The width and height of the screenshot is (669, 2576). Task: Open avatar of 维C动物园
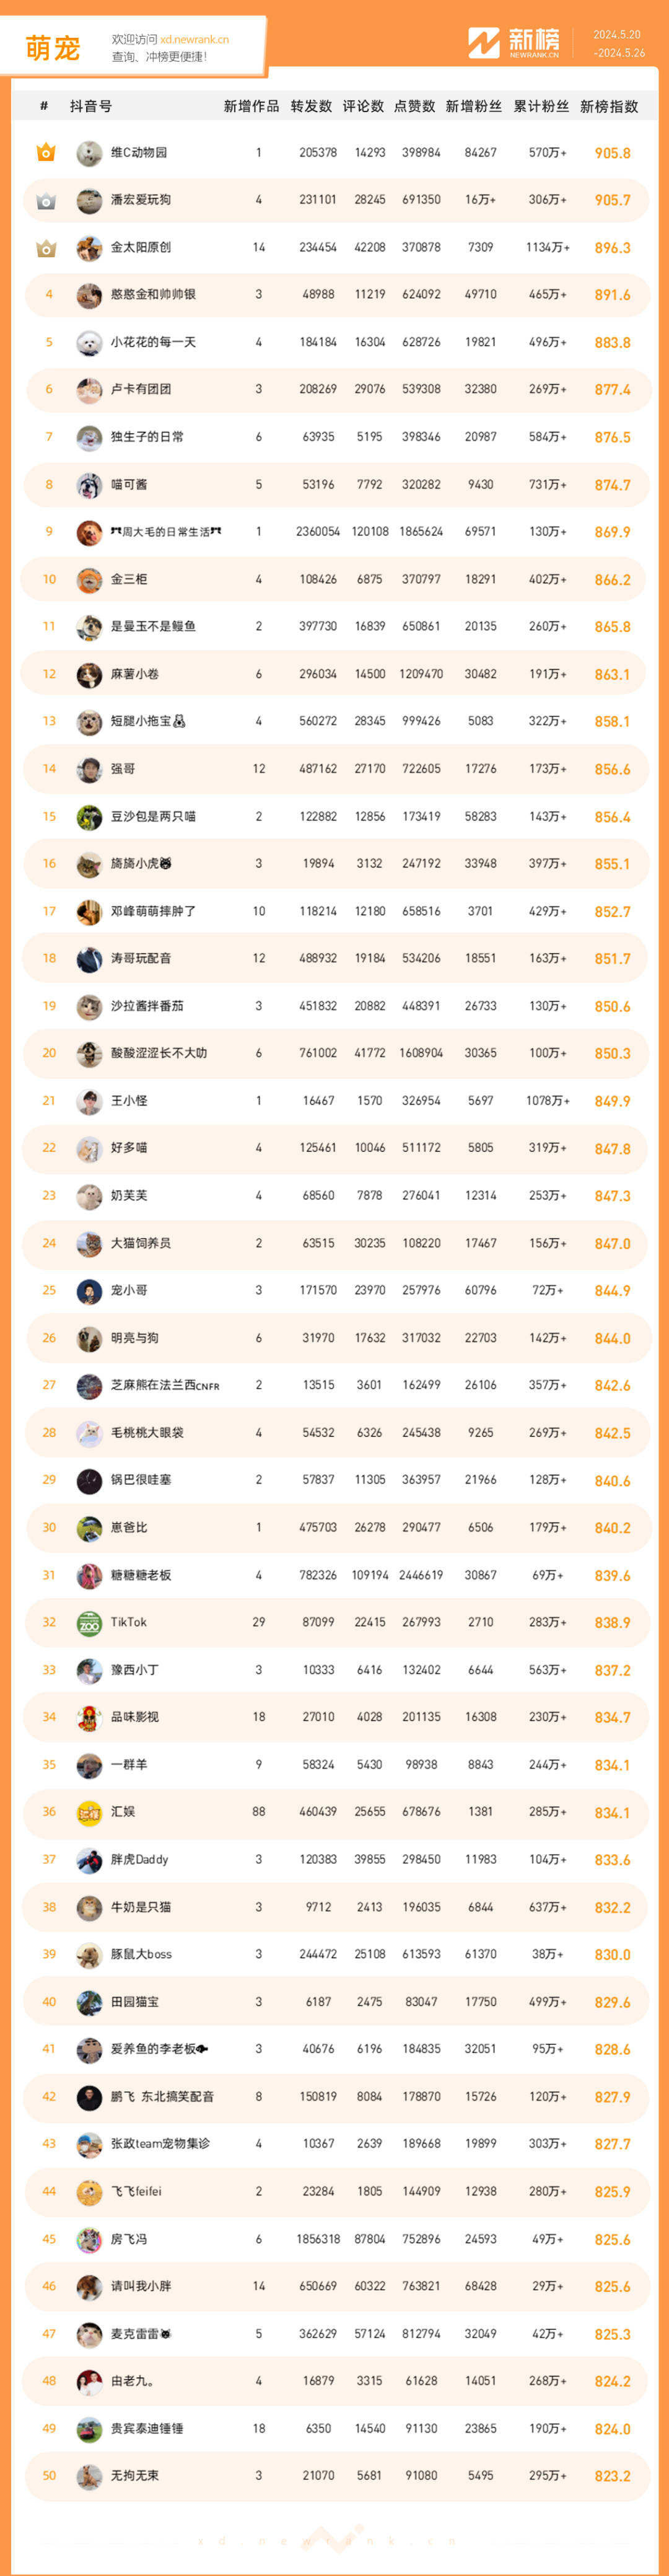(x=89, y=153)
